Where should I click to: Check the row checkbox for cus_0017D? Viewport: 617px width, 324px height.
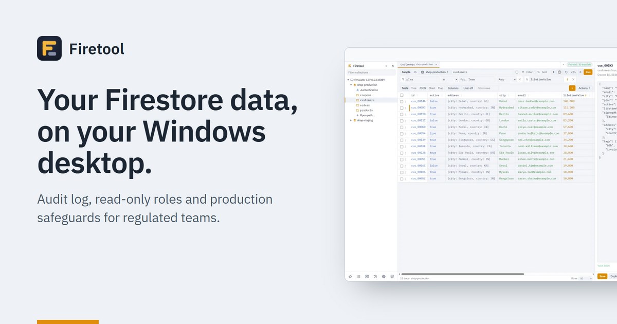coord(402,114)
